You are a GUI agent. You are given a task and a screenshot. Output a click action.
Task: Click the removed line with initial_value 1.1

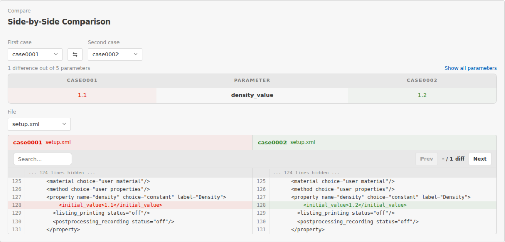pos(130,205)
